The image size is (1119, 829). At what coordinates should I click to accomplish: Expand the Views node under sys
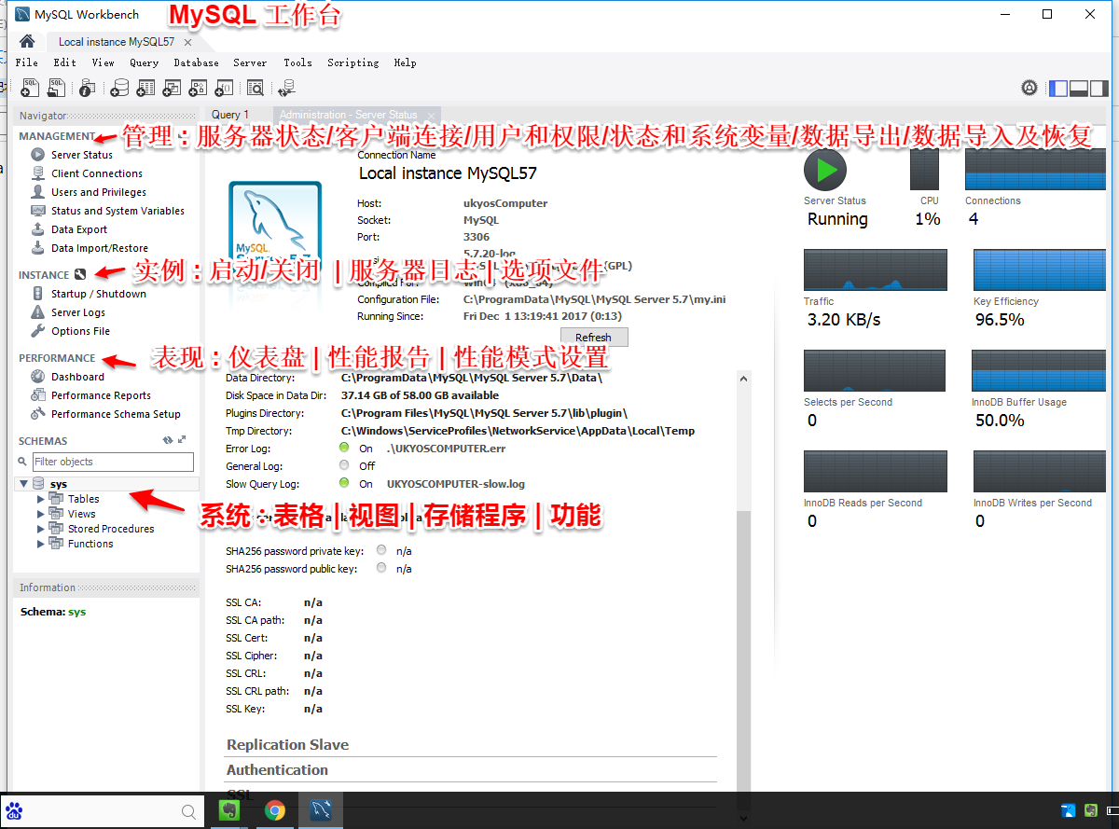(40, 514)
